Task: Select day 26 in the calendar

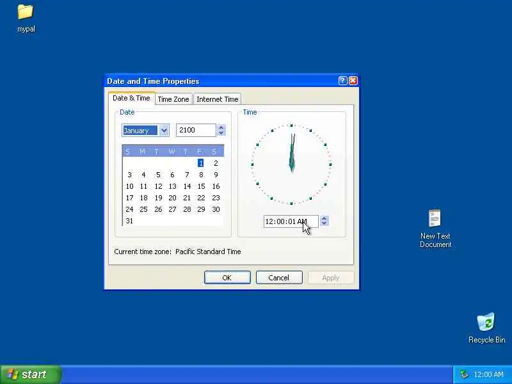Action: point(158,209)
